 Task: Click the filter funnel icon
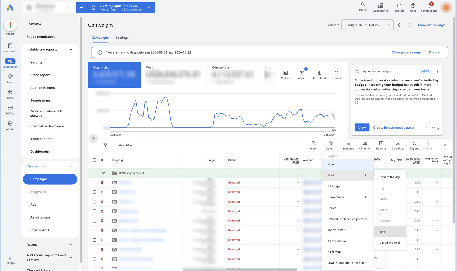point(105,145)
